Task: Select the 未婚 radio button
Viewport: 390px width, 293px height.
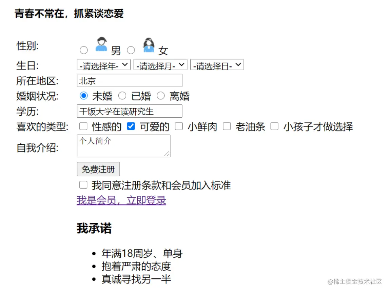Action: (x=84, y=96)
